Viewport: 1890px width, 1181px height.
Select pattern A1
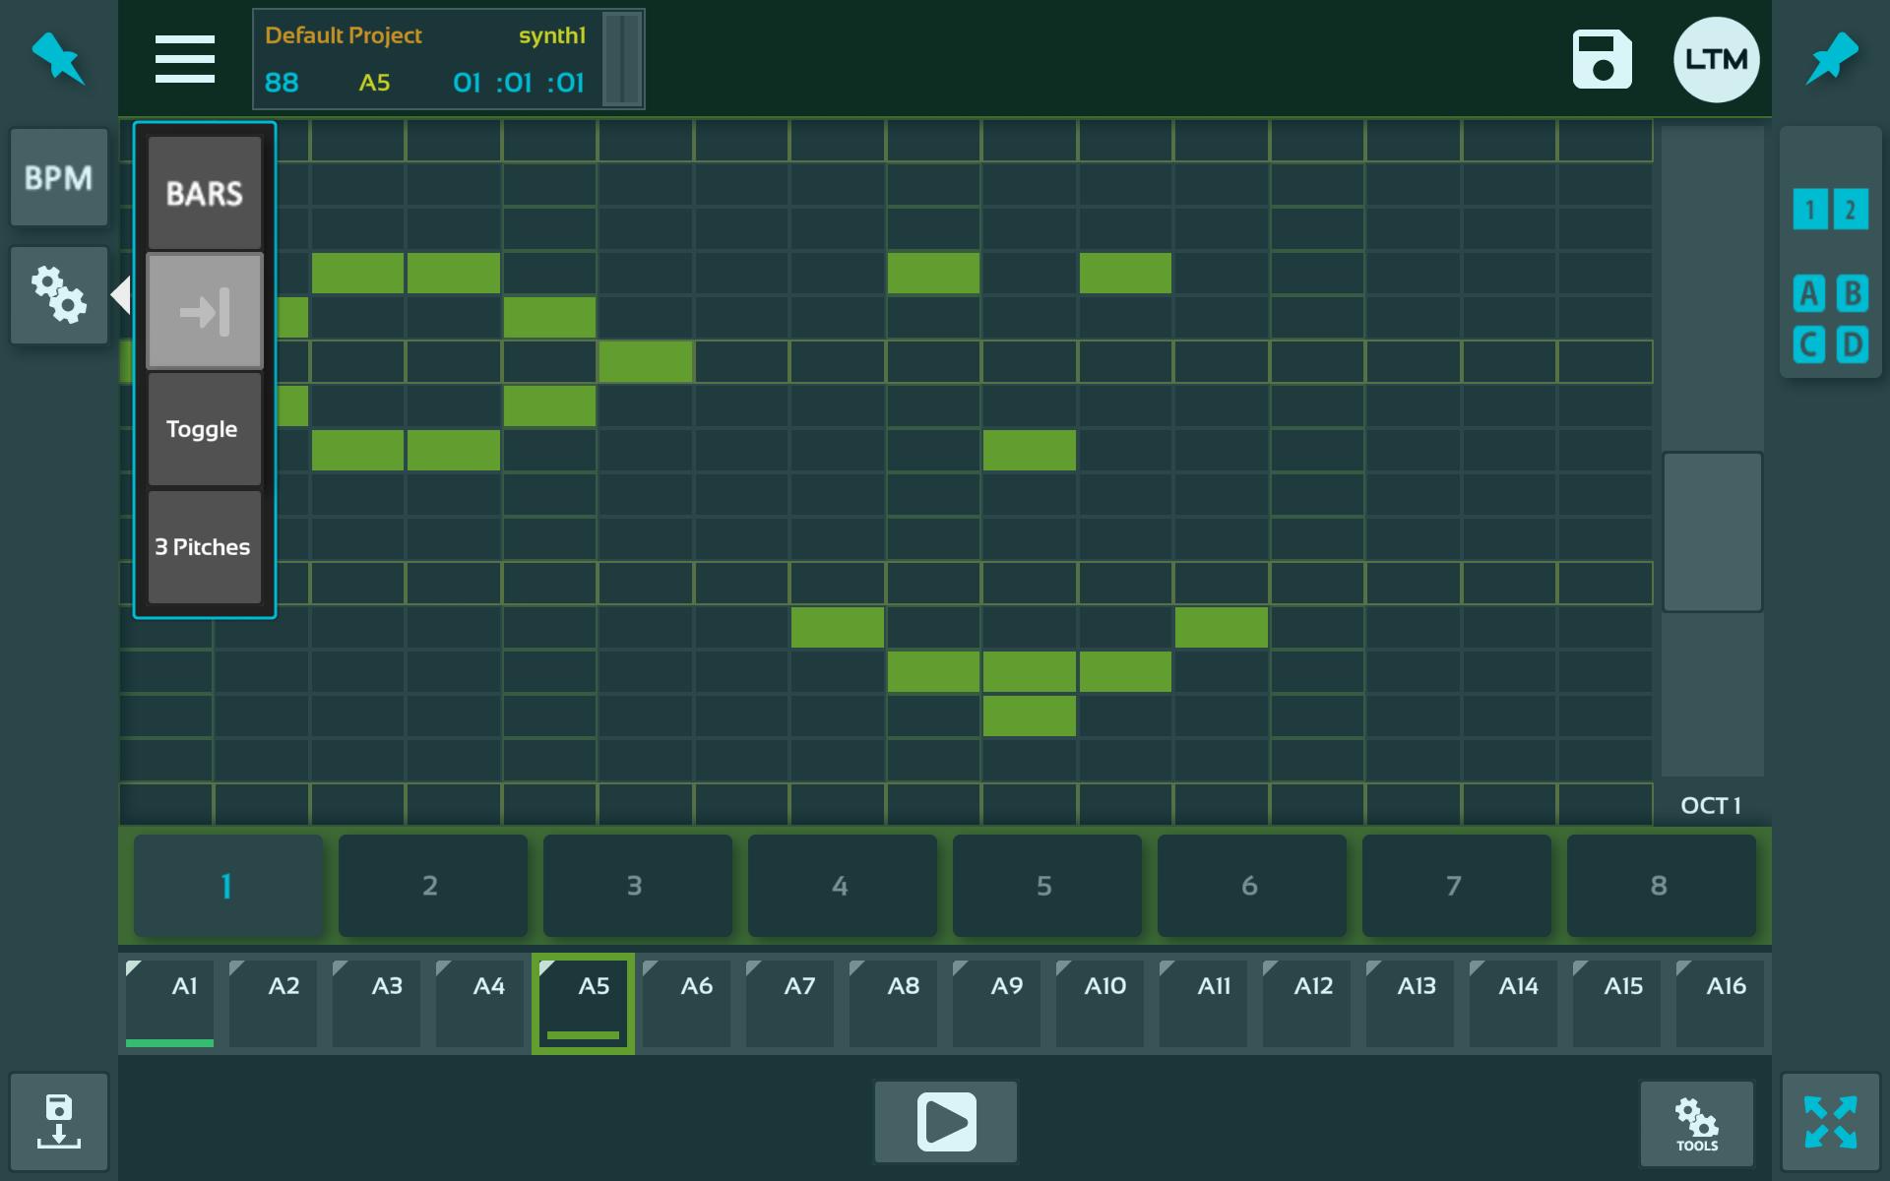(x=169, y=1003)
